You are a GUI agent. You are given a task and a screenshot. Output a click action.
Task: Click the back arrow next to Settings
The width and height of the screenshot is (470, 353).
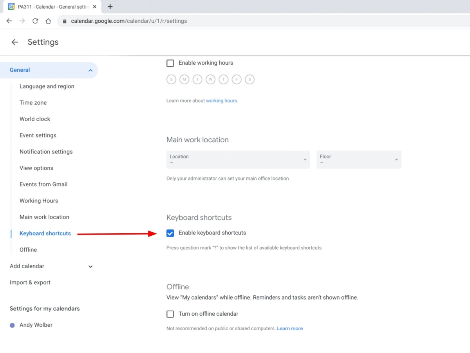pos(14,42)
